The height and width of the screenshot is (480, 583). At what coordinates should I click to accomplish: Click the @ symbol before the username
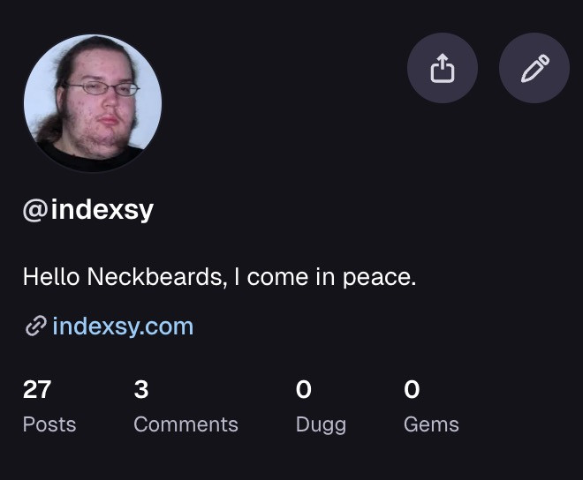pos(35,210)
